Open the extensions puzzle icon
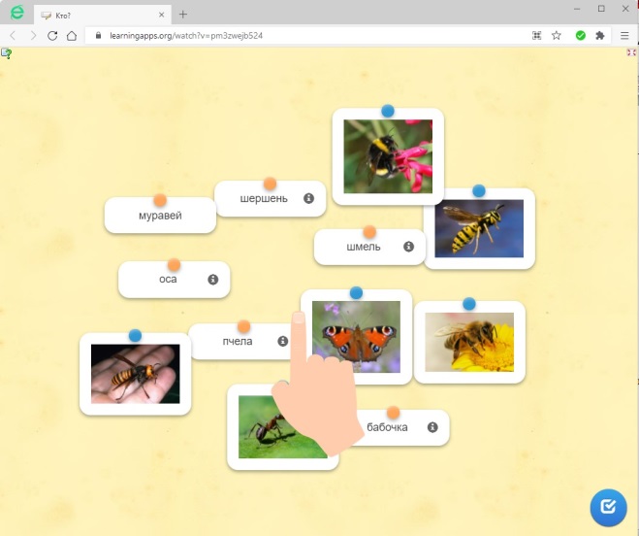The image size is (639, 536). [x=600, y=36]
